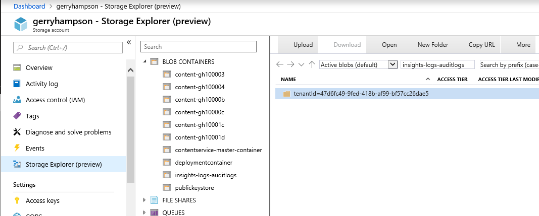Click the content-gh10000b container icon
Viewport: 539px width, 216px height.
(167, 99)
